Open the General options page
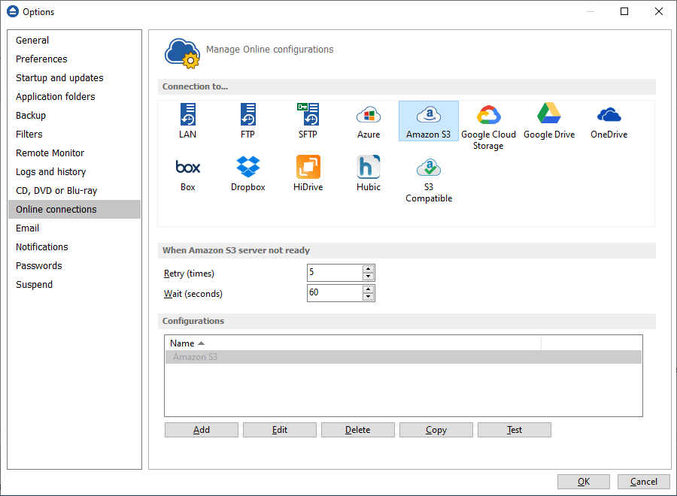The image size is (677, 496). [74, 40]
